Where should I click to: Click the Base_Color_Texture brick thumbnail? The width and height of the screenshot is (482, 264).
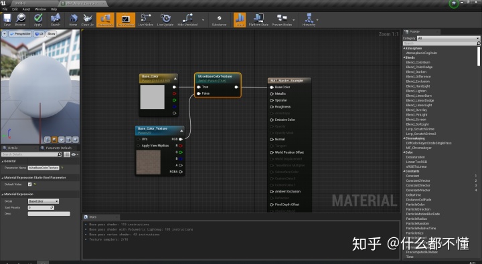[149, 162]
